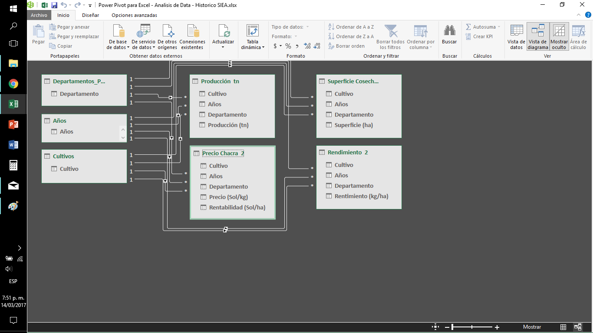
Task: Click the Pegar paste icon
Action: [x=38, y=35]
